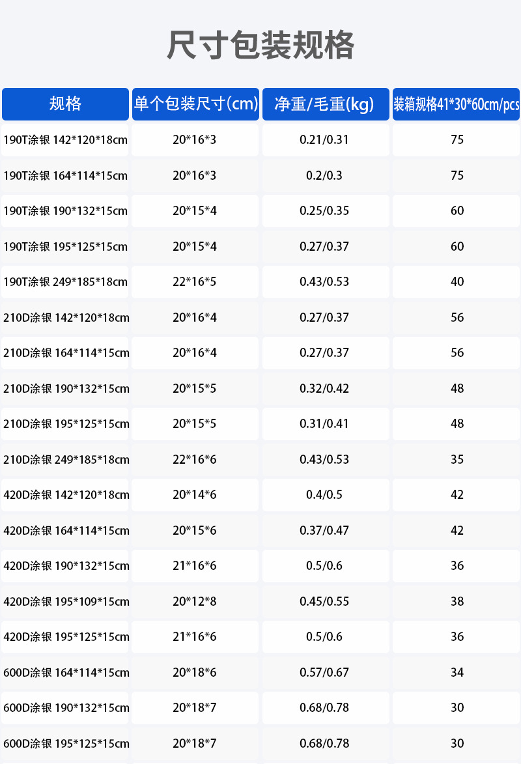Select the 0.45/0.55 weight cell

click(324, 602)
